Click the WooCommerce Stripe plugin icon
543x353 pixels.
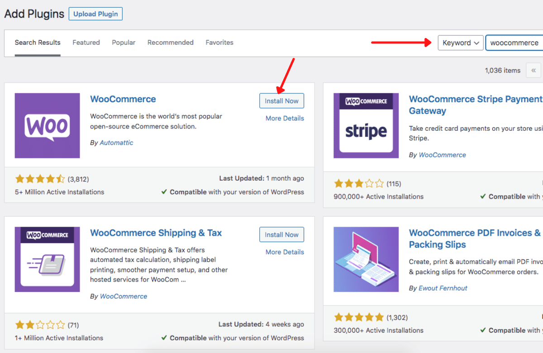366,125
